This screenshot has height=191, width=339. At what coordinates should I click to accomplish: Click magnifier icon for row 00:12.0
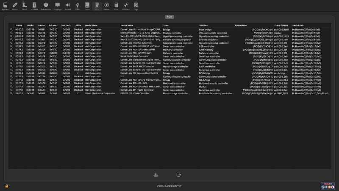pyautogui.click(x=11, y=43)
